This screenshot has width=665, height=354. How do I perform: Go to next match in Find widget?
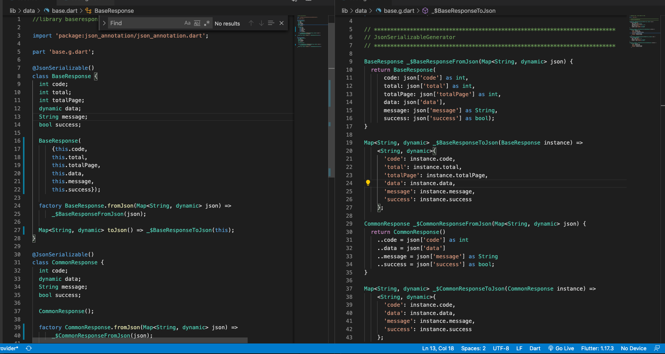(261, 23)
